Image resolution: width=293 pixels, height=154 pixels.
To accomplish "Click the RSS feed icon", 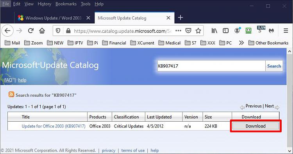I will 11,94.
